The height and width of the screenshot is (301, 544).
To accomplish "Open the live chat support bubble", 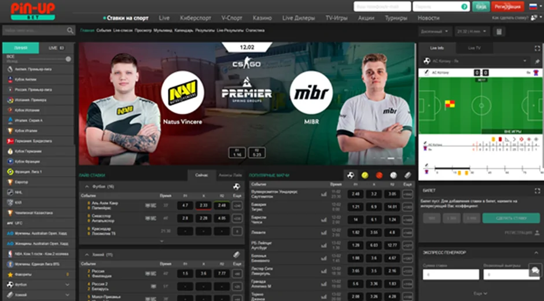I will coord(534,270).
